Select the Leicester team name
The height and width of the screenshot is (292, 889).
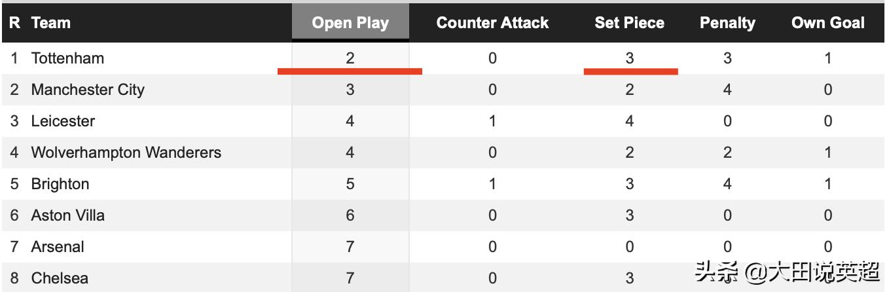point(63,121)
